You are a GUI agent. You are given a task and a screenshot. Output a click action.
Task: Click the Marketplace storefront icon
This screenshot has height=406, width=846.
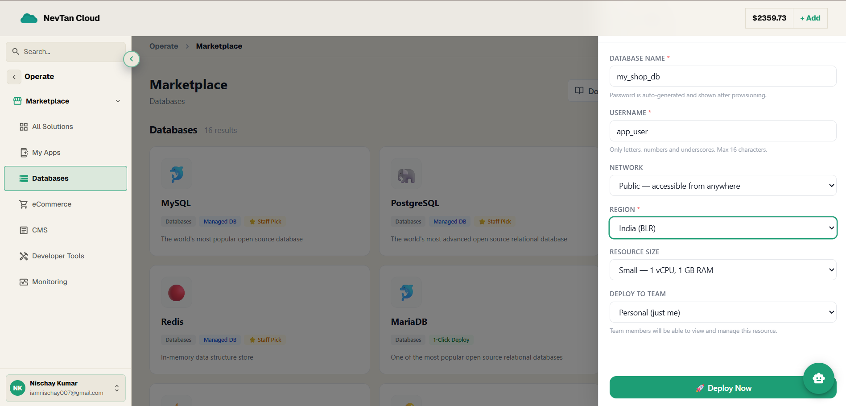17,101
